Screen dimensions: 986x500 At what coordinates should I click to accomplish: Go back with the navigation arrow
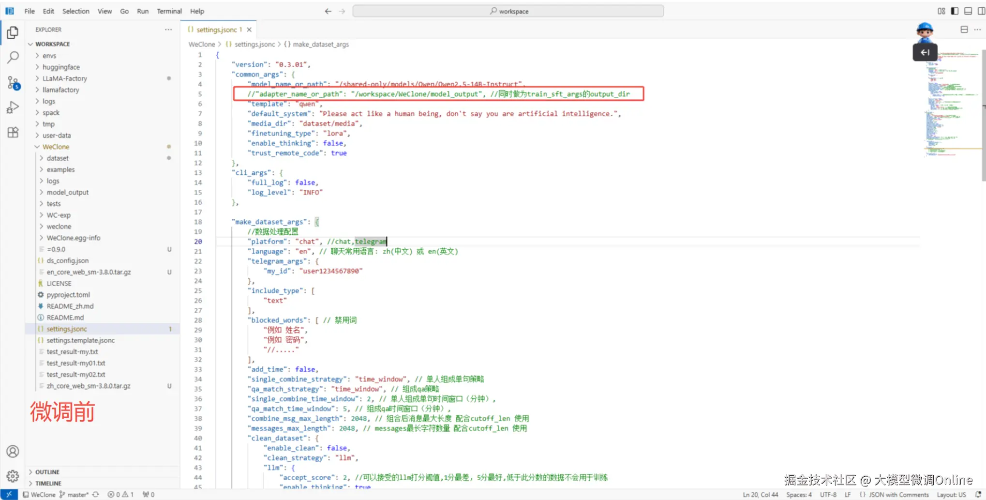coord(328,11)
